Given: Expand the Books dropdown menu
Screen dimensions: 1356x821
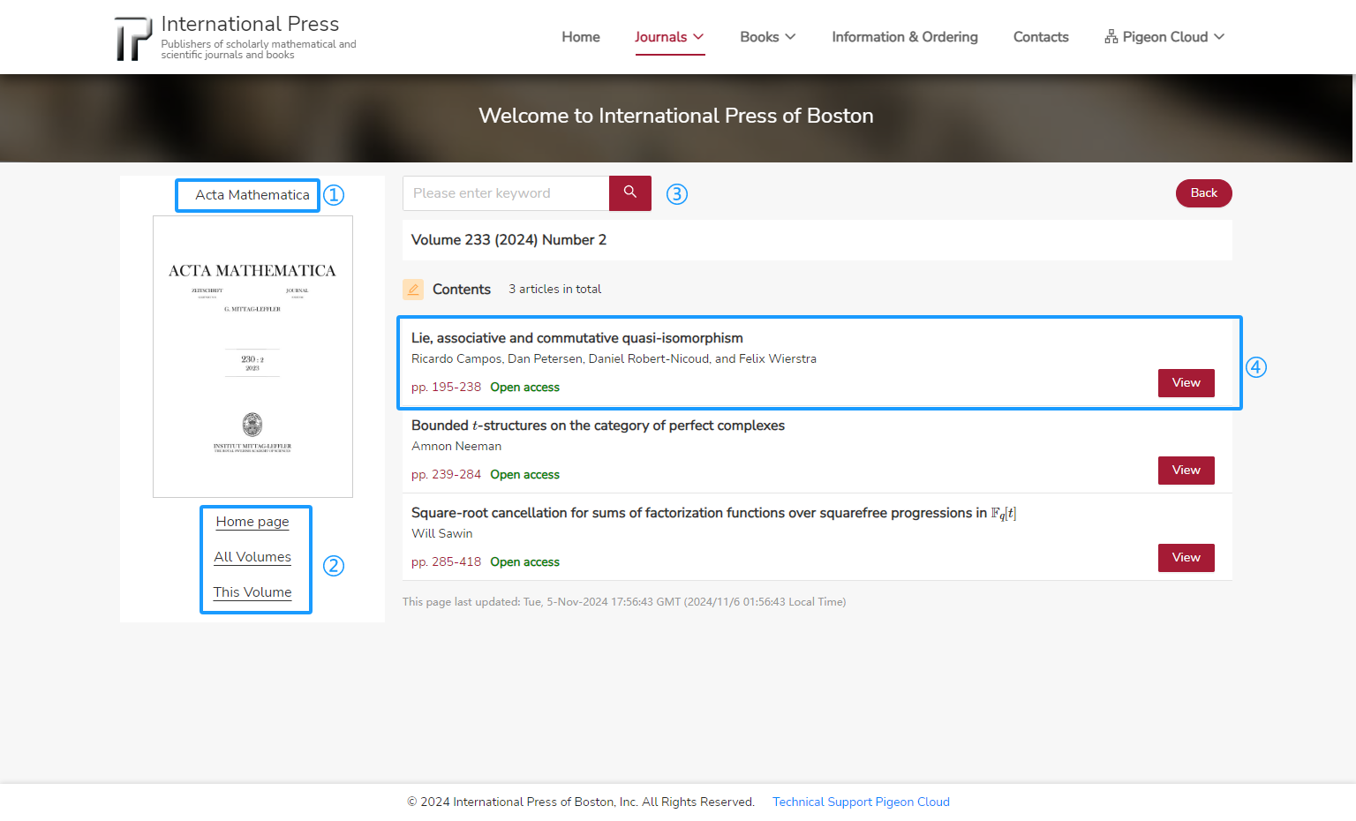Looking at the screenshot, I should point(768,37).
